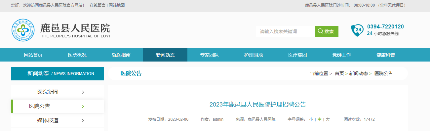
Task: Focus the search keyword input field
Action: tap(286, 31)
